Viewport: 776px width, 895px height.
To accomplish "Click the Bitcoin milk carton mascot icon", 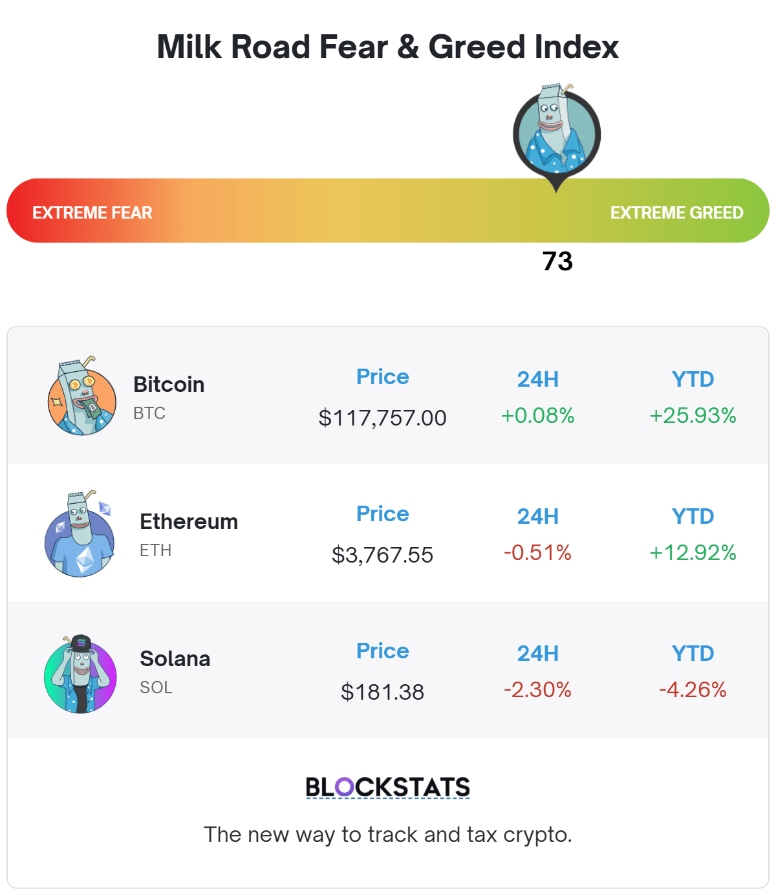I will coord(82,395).
